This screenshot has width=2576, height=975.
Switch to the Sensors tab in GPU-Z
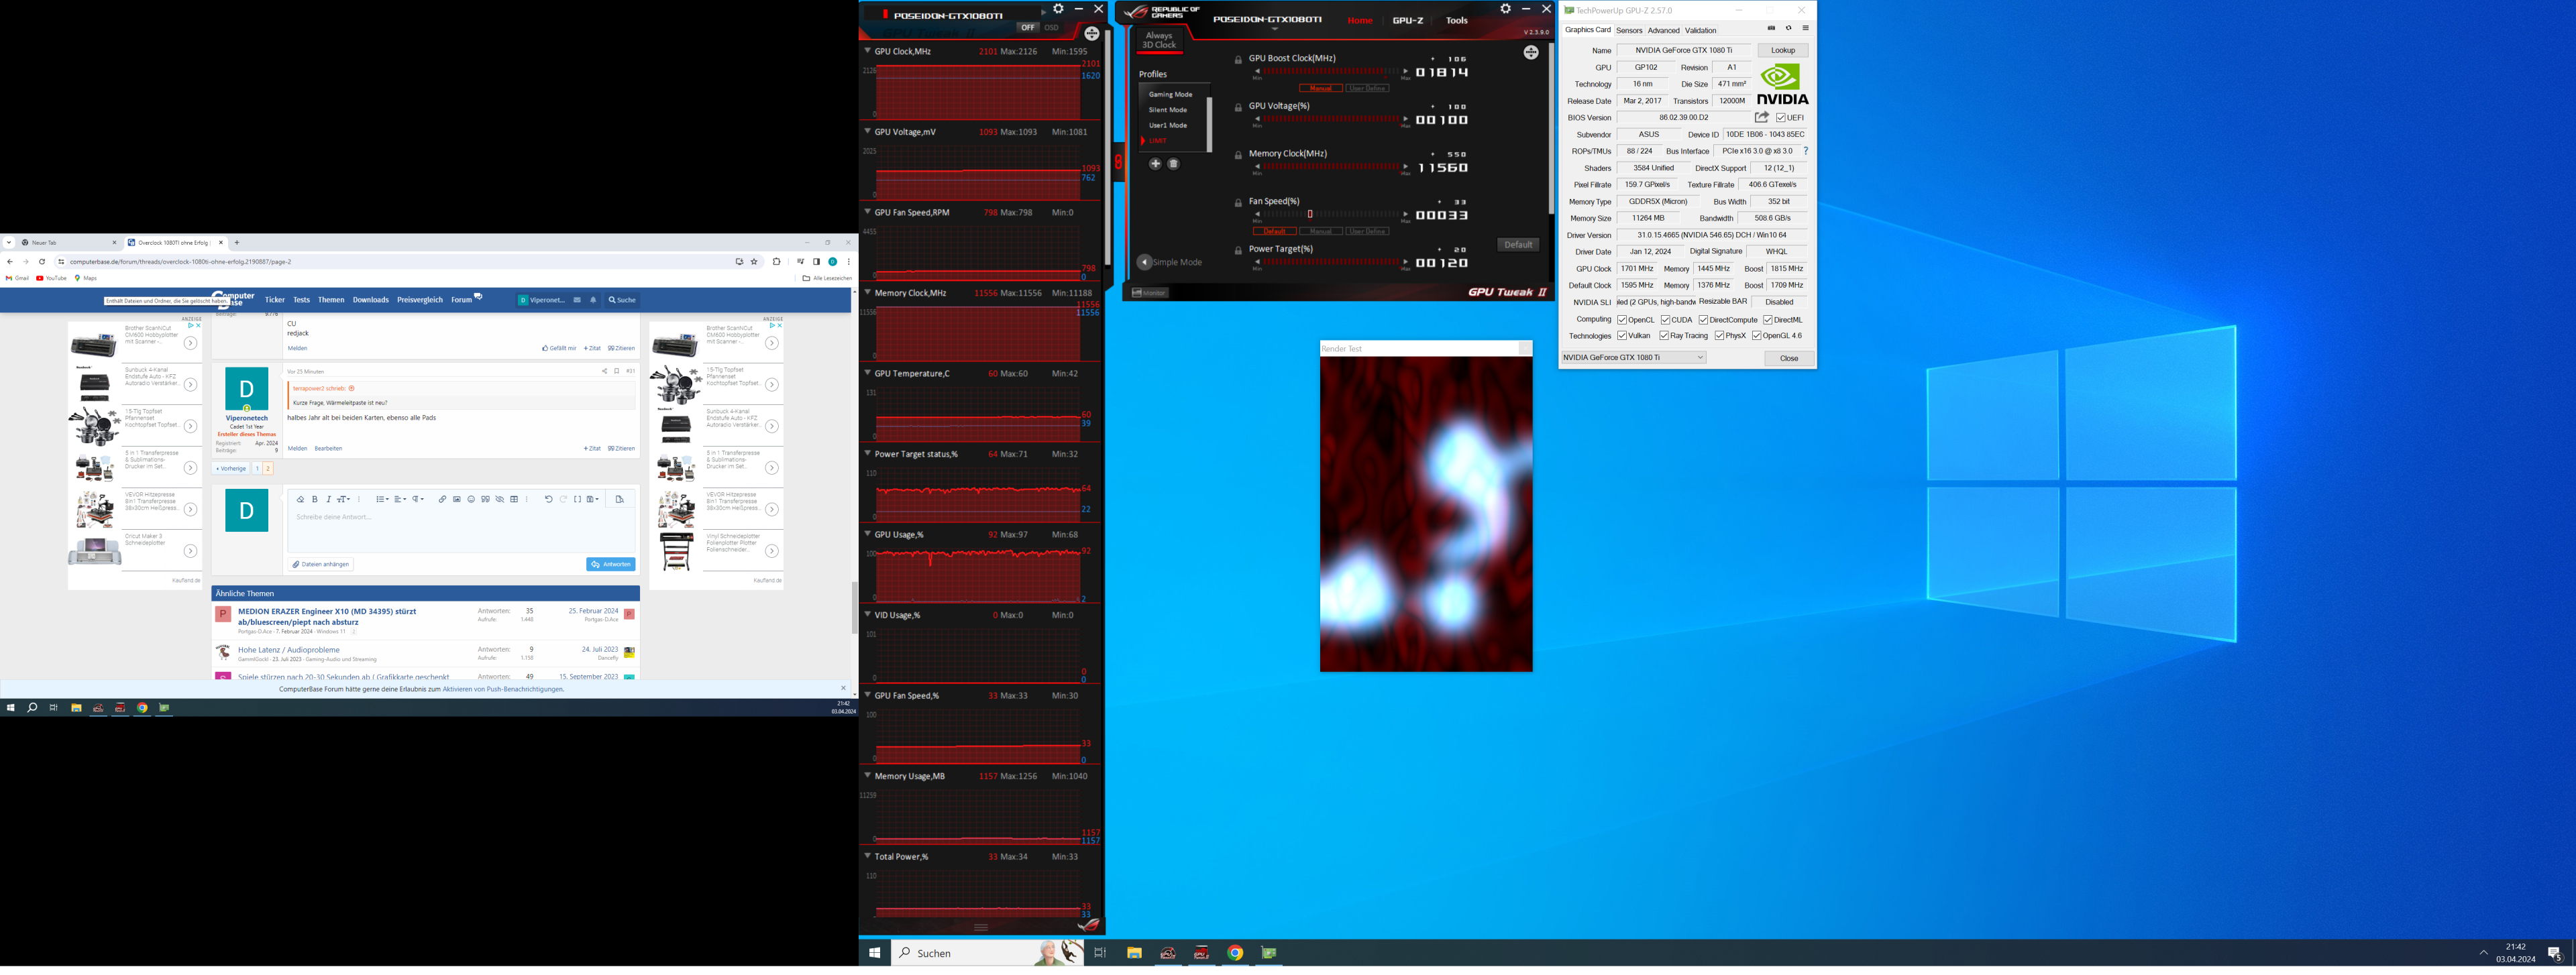(x=1629, y=30)
